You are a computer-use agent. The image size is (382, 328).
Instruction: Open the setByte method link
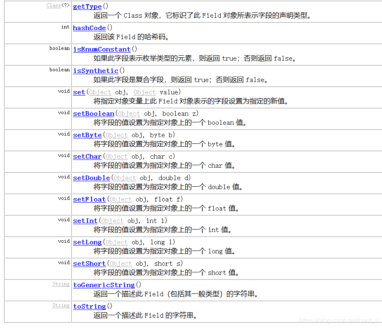click(87, 135)
